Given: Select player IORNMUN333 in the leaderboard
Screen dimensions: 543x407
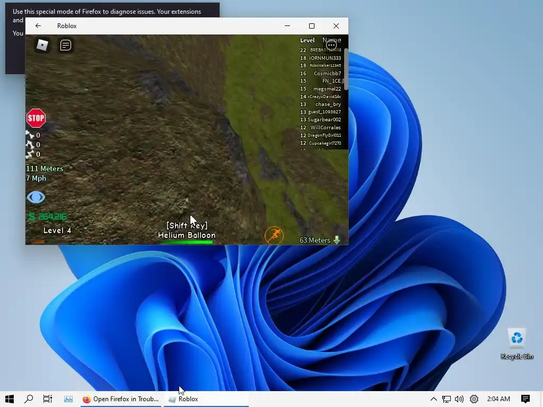Looking at the screenshot, I should pyautogui.click(x=320, y=58).
